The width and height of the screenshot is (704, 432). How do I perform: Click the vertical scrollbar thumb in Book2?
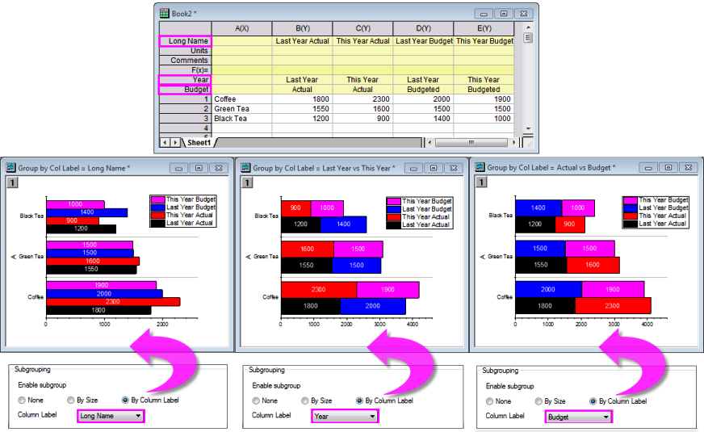point(528,38)
